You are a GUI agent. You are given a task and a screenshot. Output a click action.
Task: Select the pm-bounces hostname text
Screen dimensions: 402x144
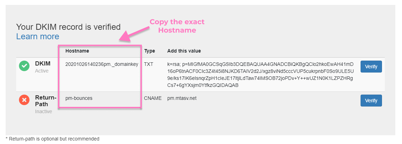[79, 98]
